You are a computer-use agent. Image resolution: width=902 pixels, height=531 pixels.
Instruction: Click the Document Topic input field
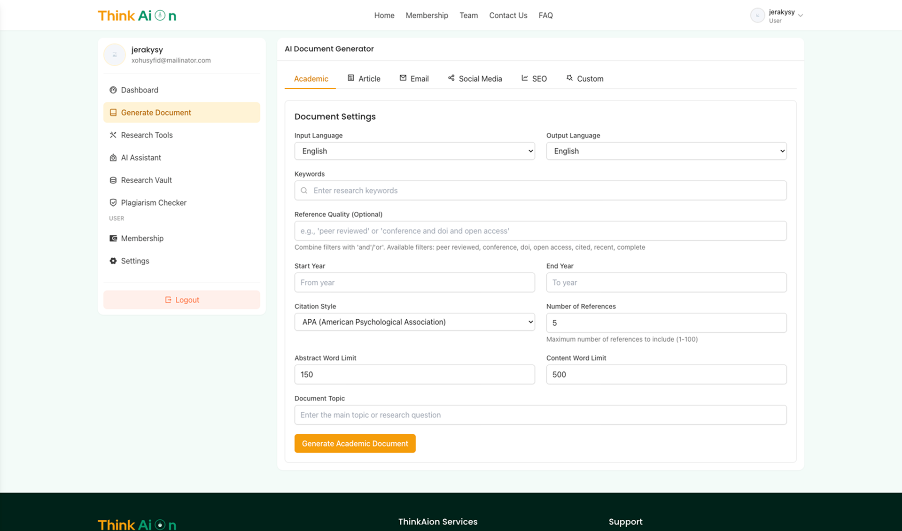540,415
